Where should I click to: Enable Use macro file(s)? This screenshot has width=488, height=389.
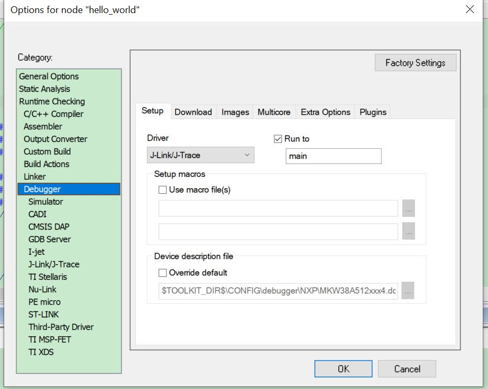(163, 190)
